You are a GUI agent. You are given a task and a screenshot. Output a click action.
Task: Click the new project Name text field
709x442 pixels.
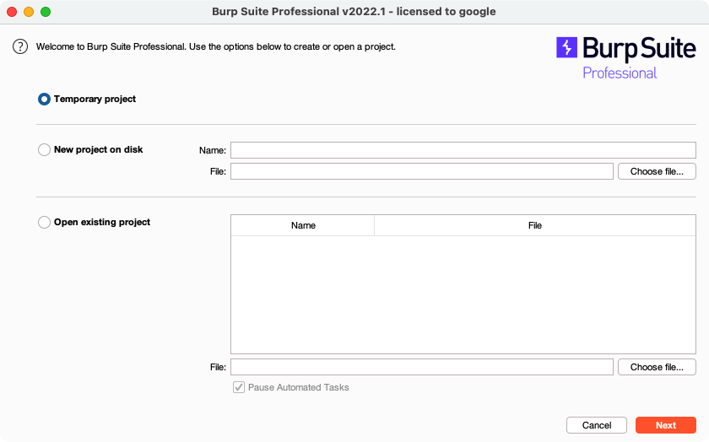tap(463, 150)
